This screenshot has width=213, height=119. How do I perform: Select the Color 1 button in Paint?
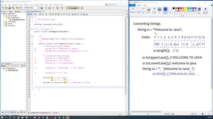[x=165, y=11]
